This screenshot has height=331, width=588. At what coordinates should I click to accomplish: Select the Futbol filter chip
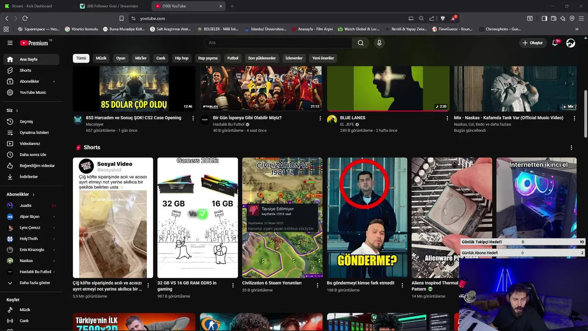point(233,58)
